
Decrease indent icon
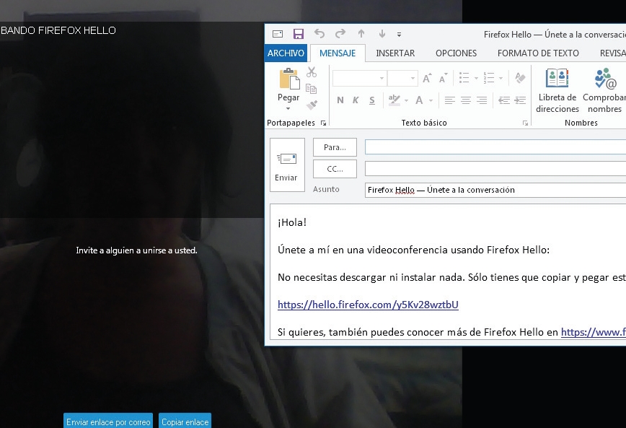(504, 100)
